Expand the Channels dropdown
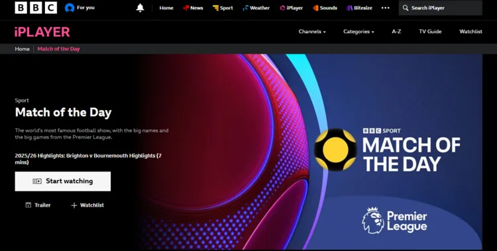The image size is (497, 251). [312, 31]
